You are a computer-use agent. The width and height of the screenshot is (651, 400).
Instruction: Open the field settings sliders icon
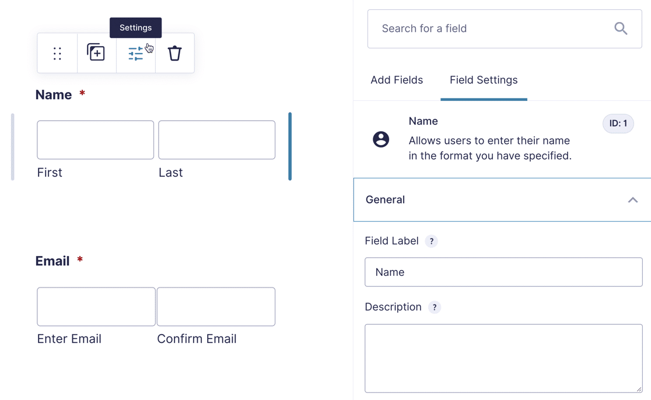136,54
